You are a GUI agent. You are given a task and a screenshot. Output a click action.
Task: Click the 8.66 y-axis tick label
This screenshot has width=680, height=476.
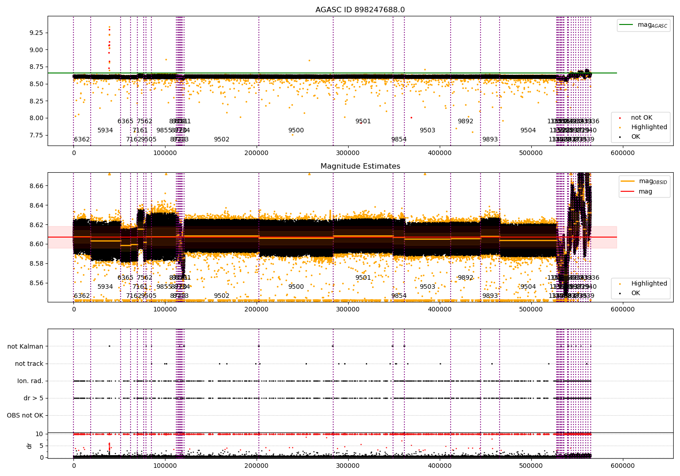(36, 186)
